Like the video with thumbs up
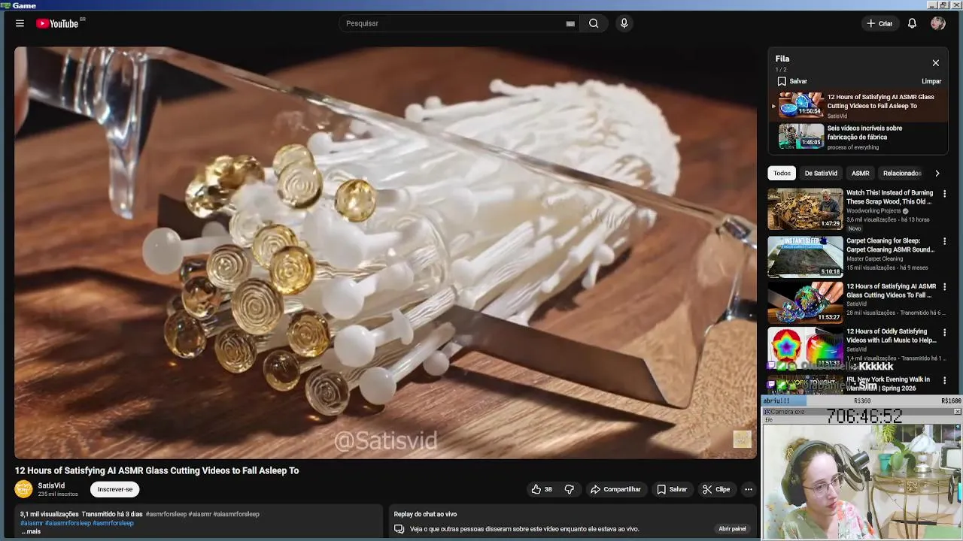 (542, 489)
